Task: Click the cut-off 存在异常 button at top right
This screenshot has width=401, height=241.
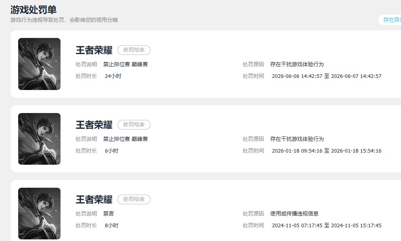Action: [x=390, y=20]
